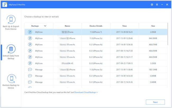Select the 11.0(iPhone 7) device cell
The height and width of the screenshot is (108, 172).
[96, 32]
